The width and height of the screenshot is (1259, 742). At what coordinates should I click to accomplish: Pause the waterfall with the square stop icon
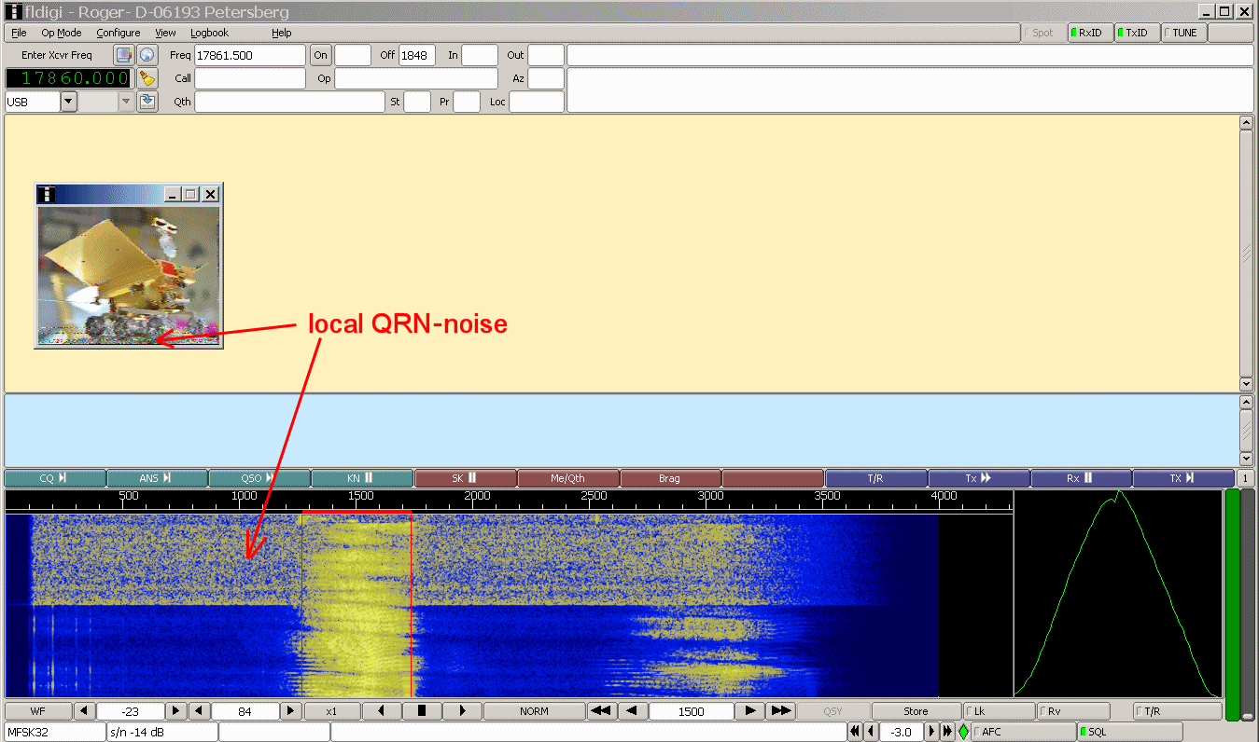click(421, 711)
